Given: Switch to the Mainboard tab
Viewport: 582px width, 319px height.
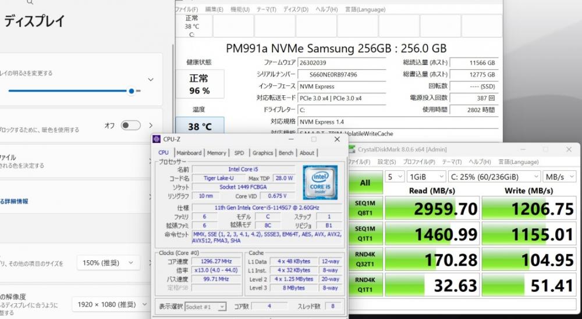Looking at the screenshot, I should pyautogui.click(x=189, y=153).
